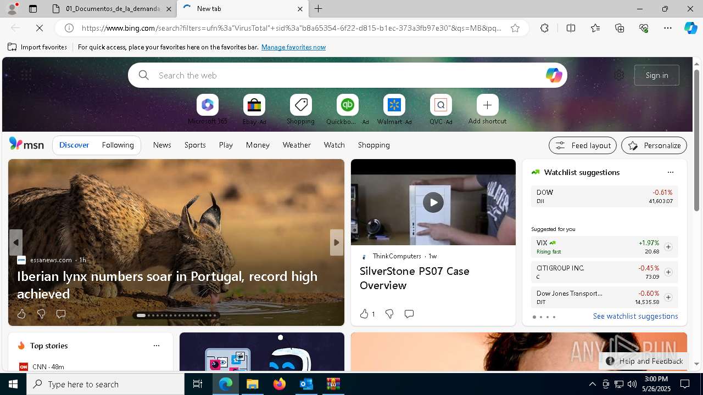The width and height of the screenshot is (703, 395).
Task: Select second watchlist pagination dot
Action: tap(541, 317)
